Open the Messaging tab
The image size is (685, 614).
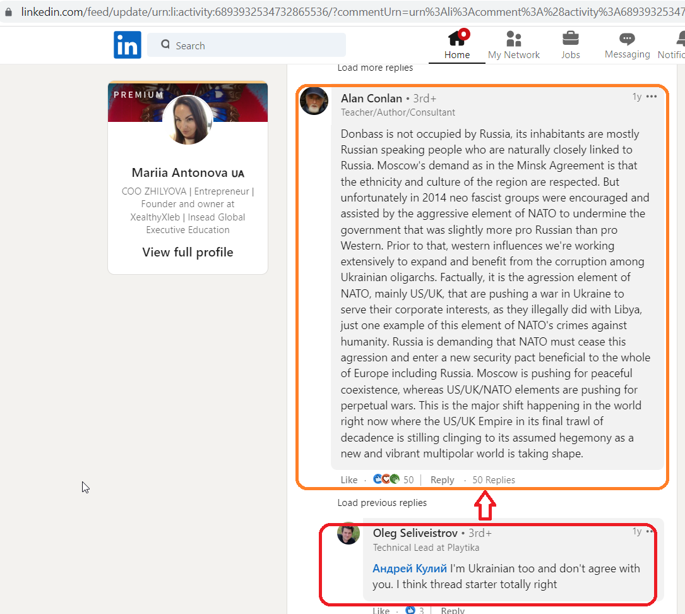point(628,45)
